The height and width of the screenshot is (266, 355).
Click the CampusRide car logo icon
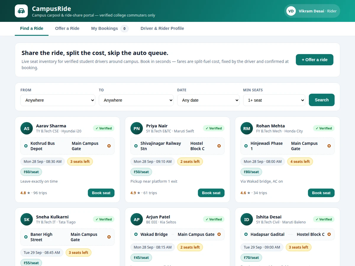(x=21, y=11)
